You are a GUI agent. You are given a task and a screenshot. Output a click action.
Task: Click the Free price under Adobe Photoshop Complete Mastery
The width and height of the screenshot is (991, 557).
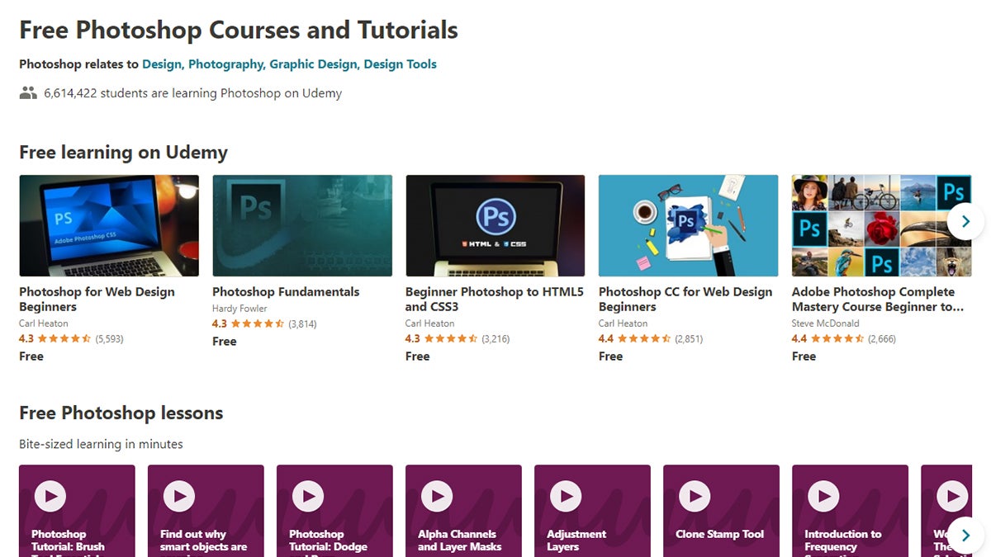point(804,356)
